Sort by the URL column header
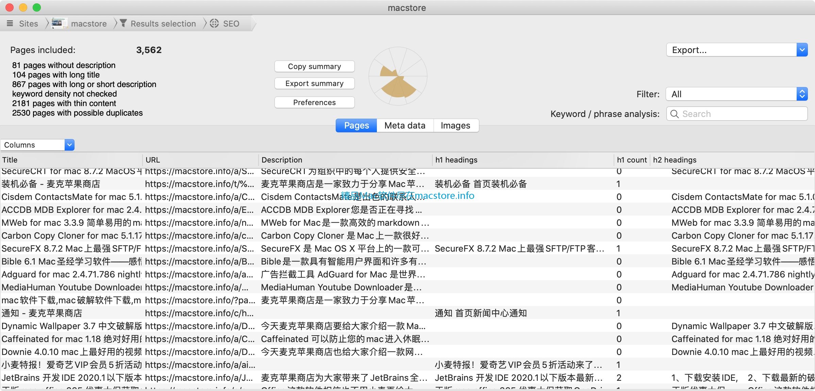 pos(201,160)
